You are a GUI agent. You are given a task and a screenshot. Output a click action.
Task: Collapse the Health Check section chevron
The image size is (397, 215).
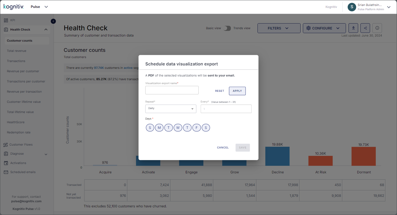pyautogui.click(x=46, y=29)
